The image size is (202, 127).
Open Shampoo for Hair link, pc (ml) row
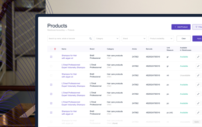click(69, 113)
